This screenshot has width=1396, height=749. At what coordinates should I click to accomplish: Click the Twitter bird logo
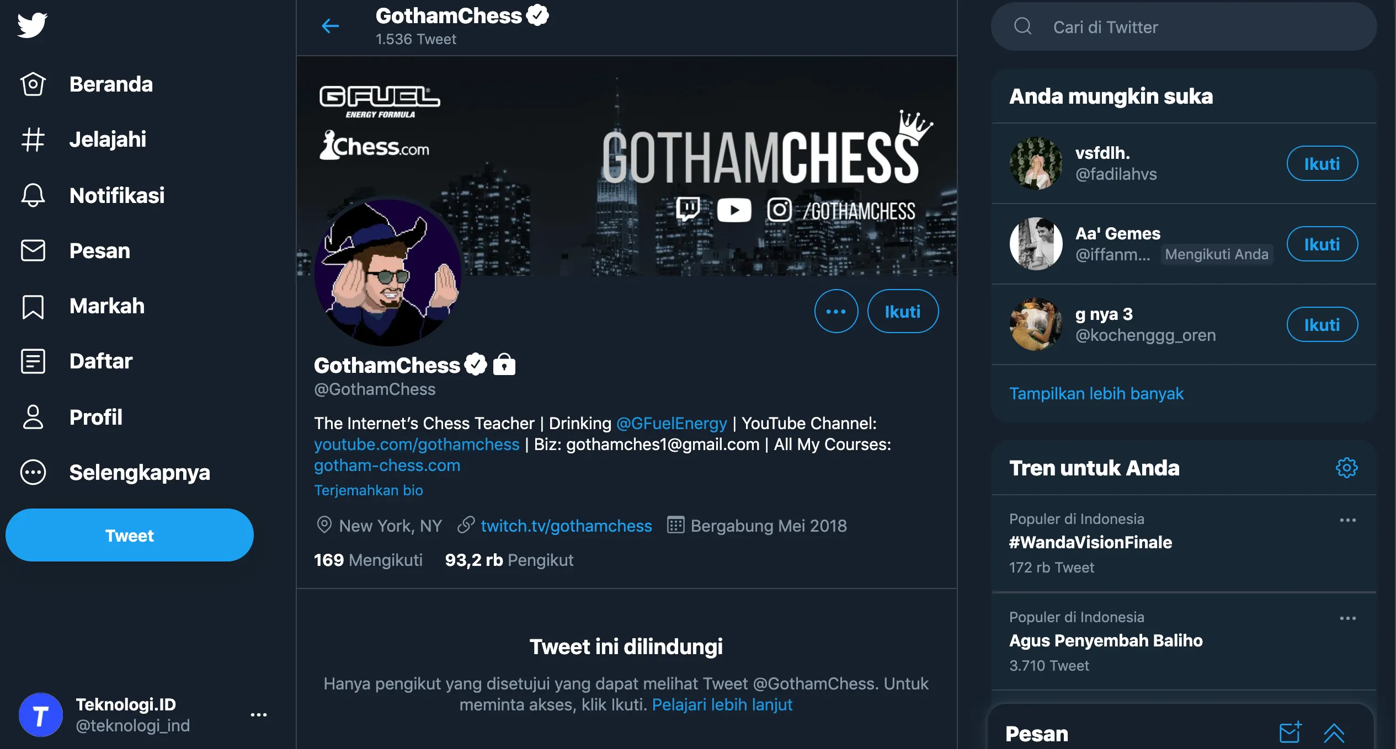32,25
